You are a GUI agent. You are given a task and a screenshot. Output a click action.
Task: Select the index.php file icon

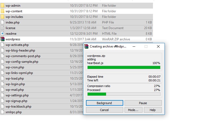click(3, 22)
